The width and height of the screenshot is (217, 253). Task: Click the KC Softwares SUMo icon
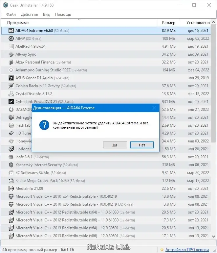pos(11,173)
